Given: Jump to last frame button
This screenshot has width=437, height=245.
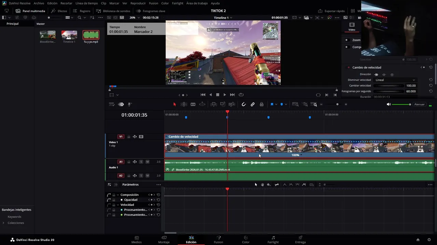Looking at the screenshot, I should [232, 95].
